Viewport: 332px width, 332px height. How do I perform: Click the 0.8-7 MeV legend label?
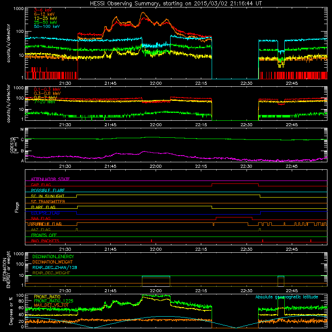click(x=45, y=98)
